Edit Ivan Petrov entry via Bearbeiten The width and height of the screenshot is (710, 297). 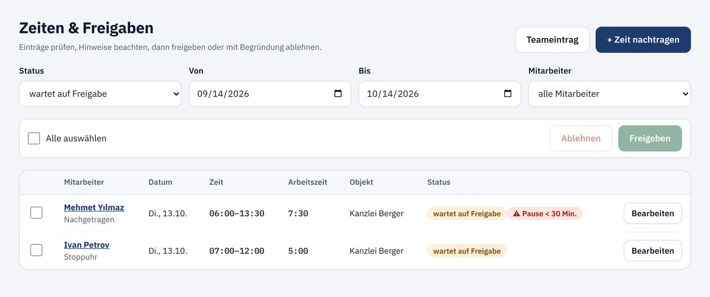[x=653, y=250]
